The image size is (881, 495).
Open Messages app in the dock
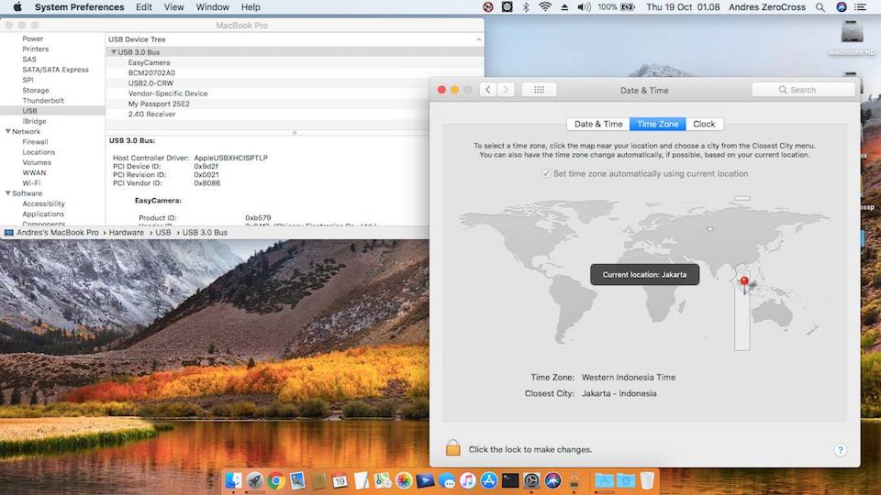(x=447, y=480)
